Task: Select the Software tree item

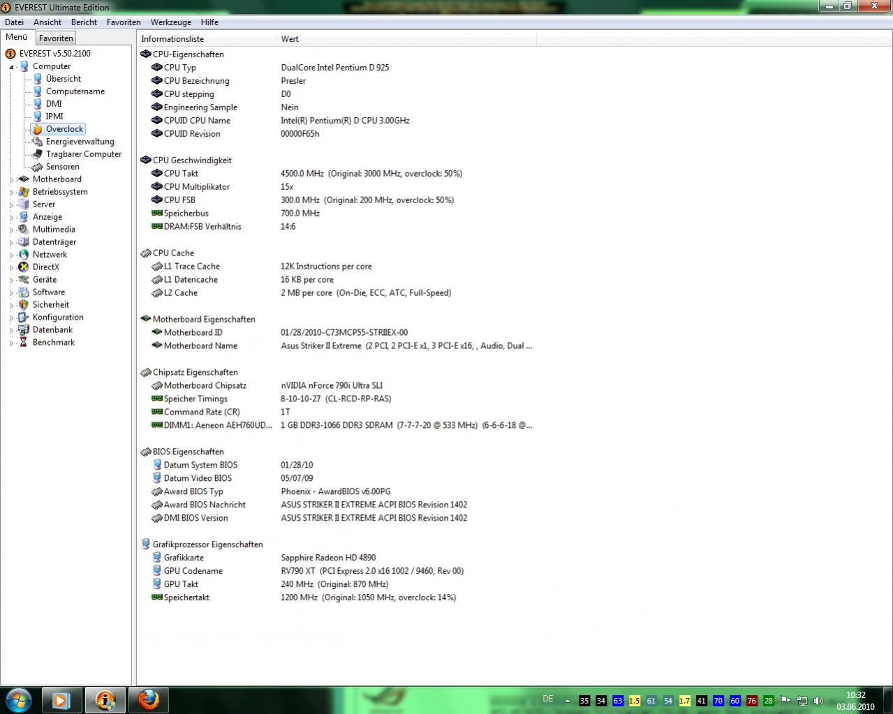Action: [x=49, y=292]
